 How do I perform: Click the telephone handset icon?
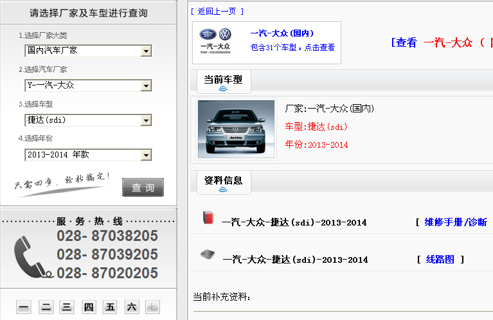click(33, 257)
